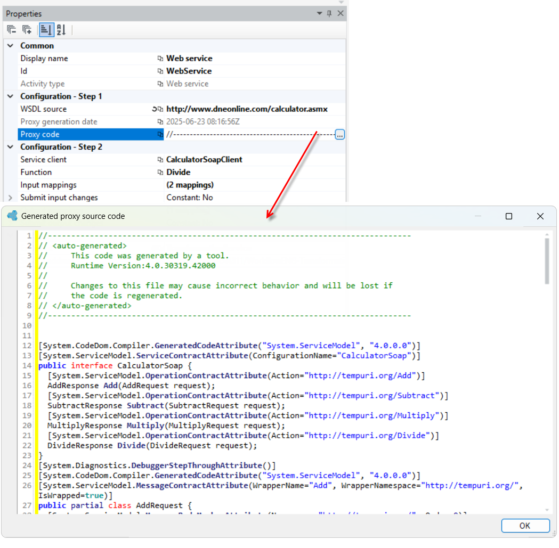Click line 27 'public partial class AddRequest'

(x=115, y=505)
